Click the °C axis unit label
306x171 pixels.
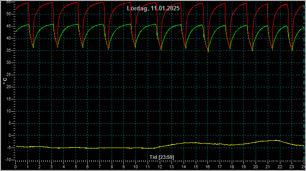point(5,81)
